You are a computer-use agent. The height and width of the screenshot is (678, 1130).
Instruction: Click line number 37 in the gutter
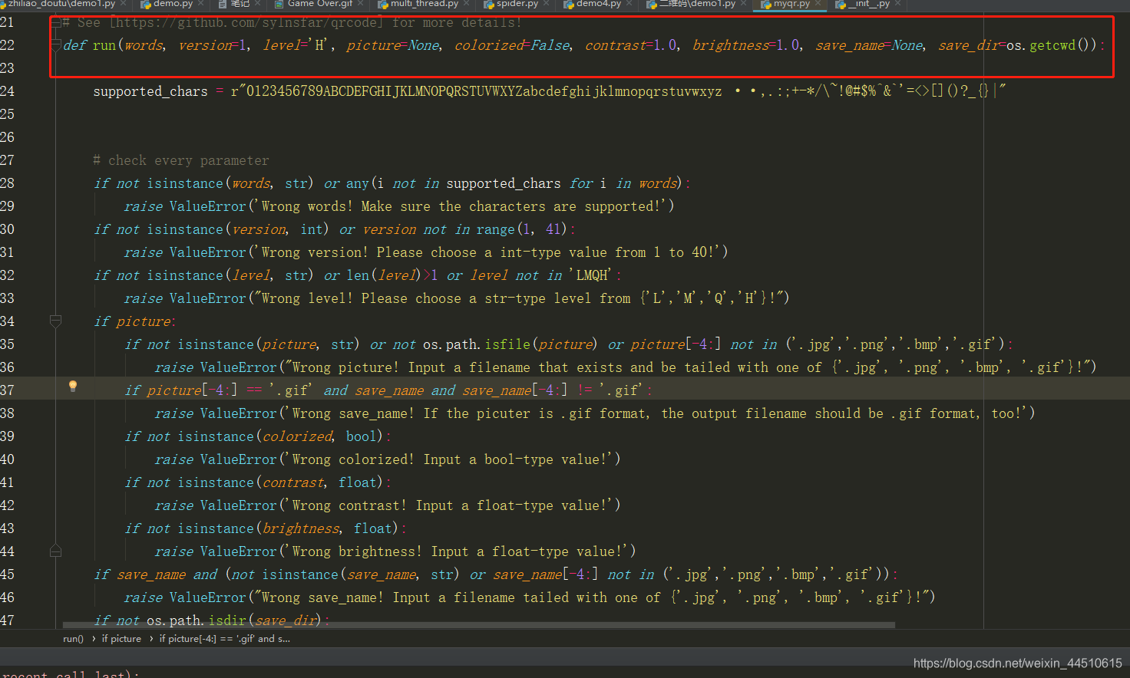tap(8, 390)
